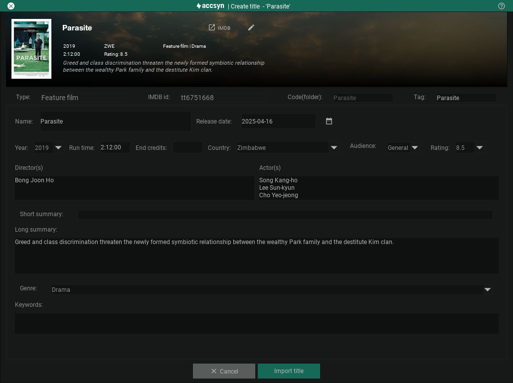The height and width of the screenshot is (383, 513).
Task: Click the Parasite poster thumbnail
Action: [x=31, y=49]
